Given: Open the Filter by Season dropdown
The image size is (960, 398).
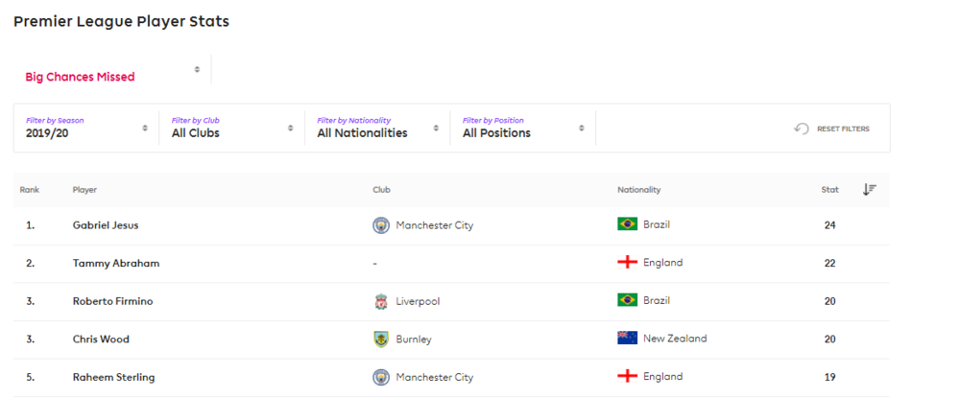Looking at the screenshot, I should coord(86,128).
